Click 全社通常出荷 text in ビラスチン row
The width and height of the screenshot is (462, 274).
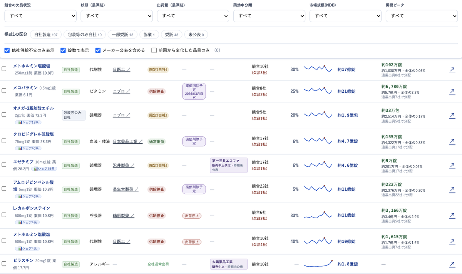[x=158, y=264]
